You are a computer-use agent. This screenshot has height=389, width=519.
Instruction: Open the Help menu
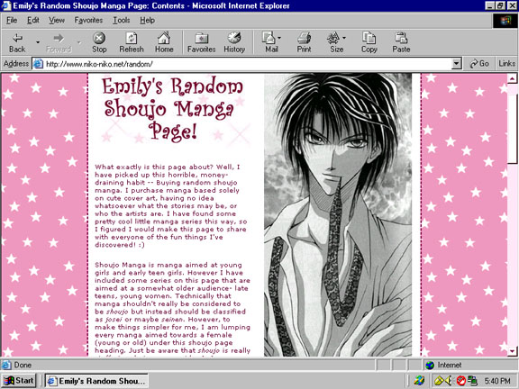click(x=147, y=20)
